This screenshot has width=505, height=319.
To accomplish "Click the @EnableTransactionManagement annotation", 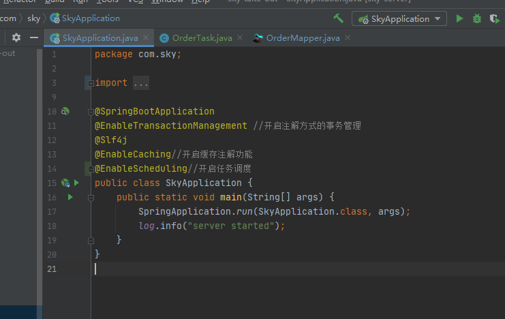I will pos(170,125).
